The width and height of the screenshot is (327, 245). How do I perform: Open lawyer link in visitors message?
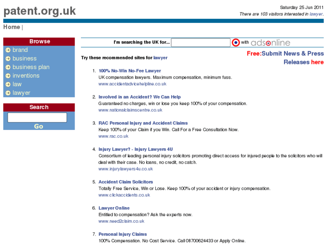(316, 14)
